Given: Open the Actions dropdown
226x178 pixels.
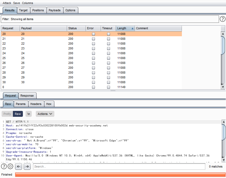Looking at the screenshot, I should coord(45,114).
